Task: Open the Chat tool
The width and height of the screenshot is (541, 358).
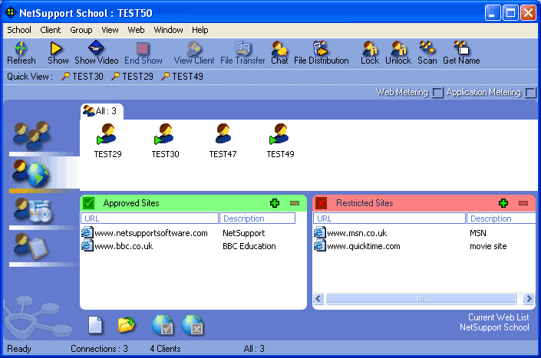Action: [x=279, y=52]
